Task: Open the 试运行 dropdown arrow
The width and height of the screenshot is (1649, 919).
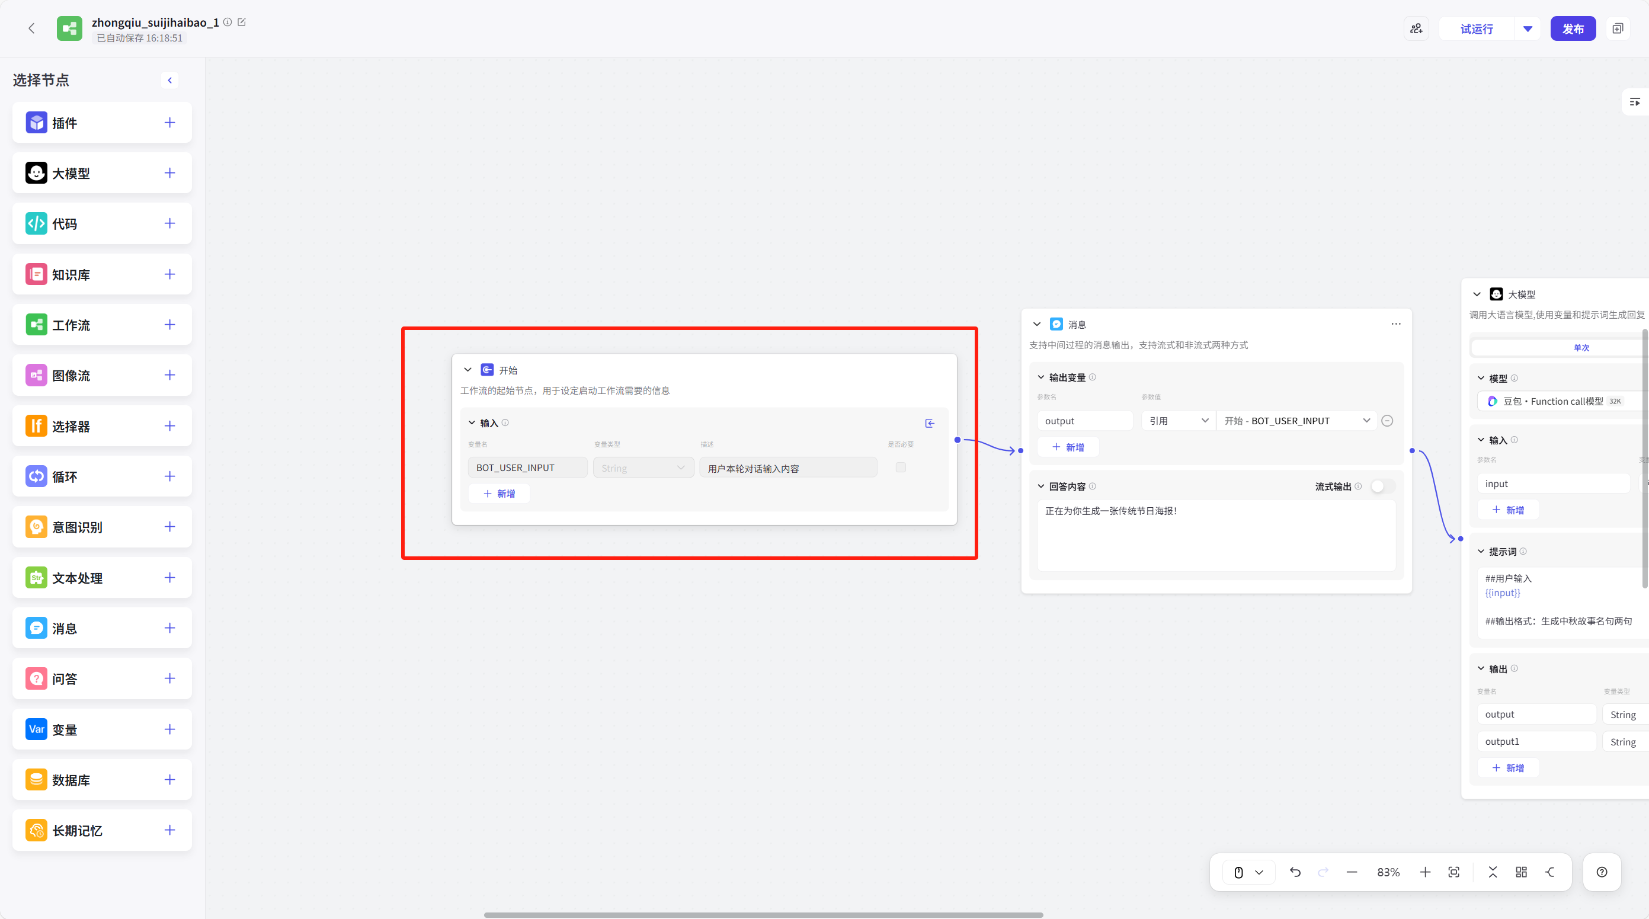Action: (1528, 29)
